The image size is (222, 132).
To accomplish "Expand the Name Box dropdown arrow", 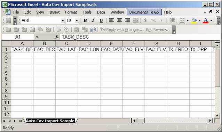I will tap(37, 37).
